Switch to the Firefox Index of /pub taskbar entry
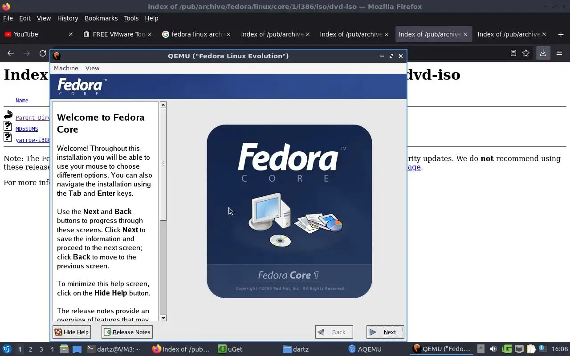 (181, 349)
